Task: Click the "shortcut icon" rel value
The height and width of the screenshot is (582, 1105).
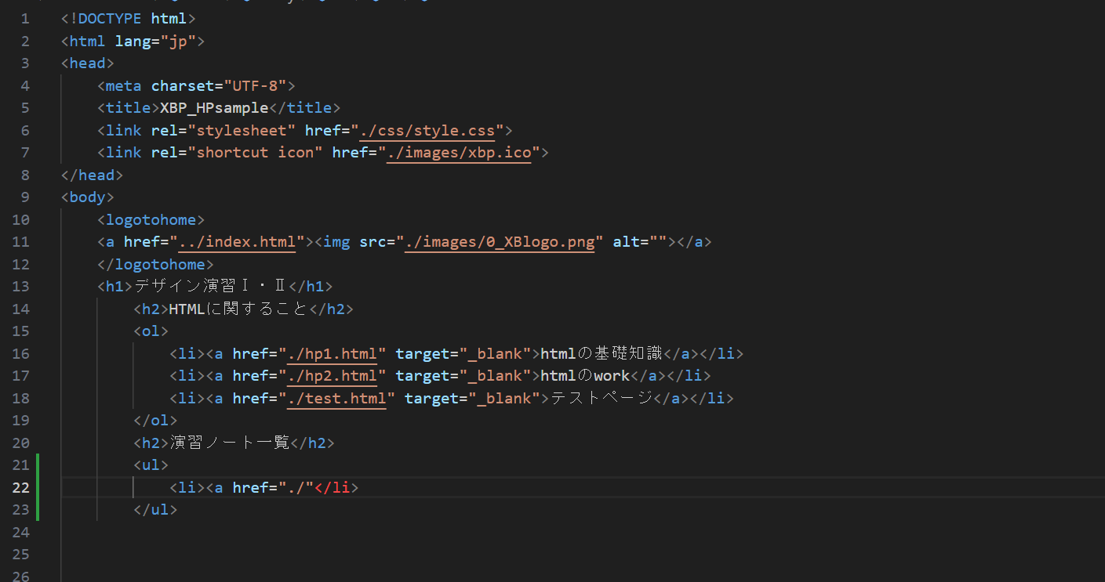Action: pos(255,153)
